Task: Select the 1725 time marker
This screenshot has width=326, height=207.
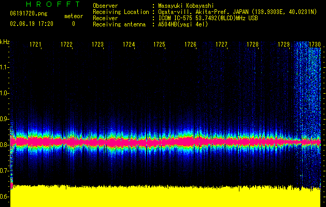Action: point(160,45)
